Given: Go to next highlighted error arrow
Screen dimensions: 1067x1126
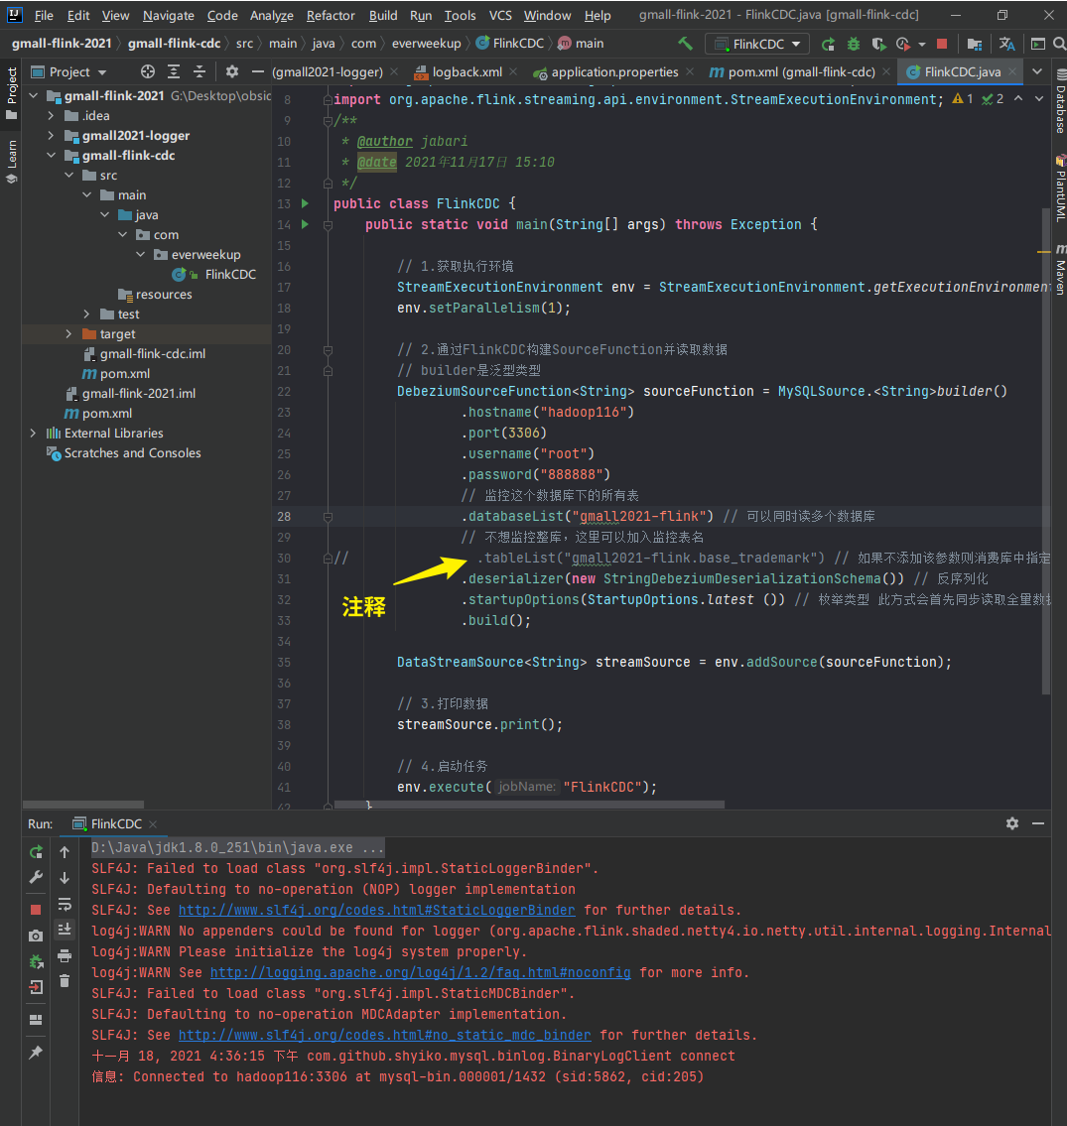Looking at the screenshot, I should [x=1039, y=99].
